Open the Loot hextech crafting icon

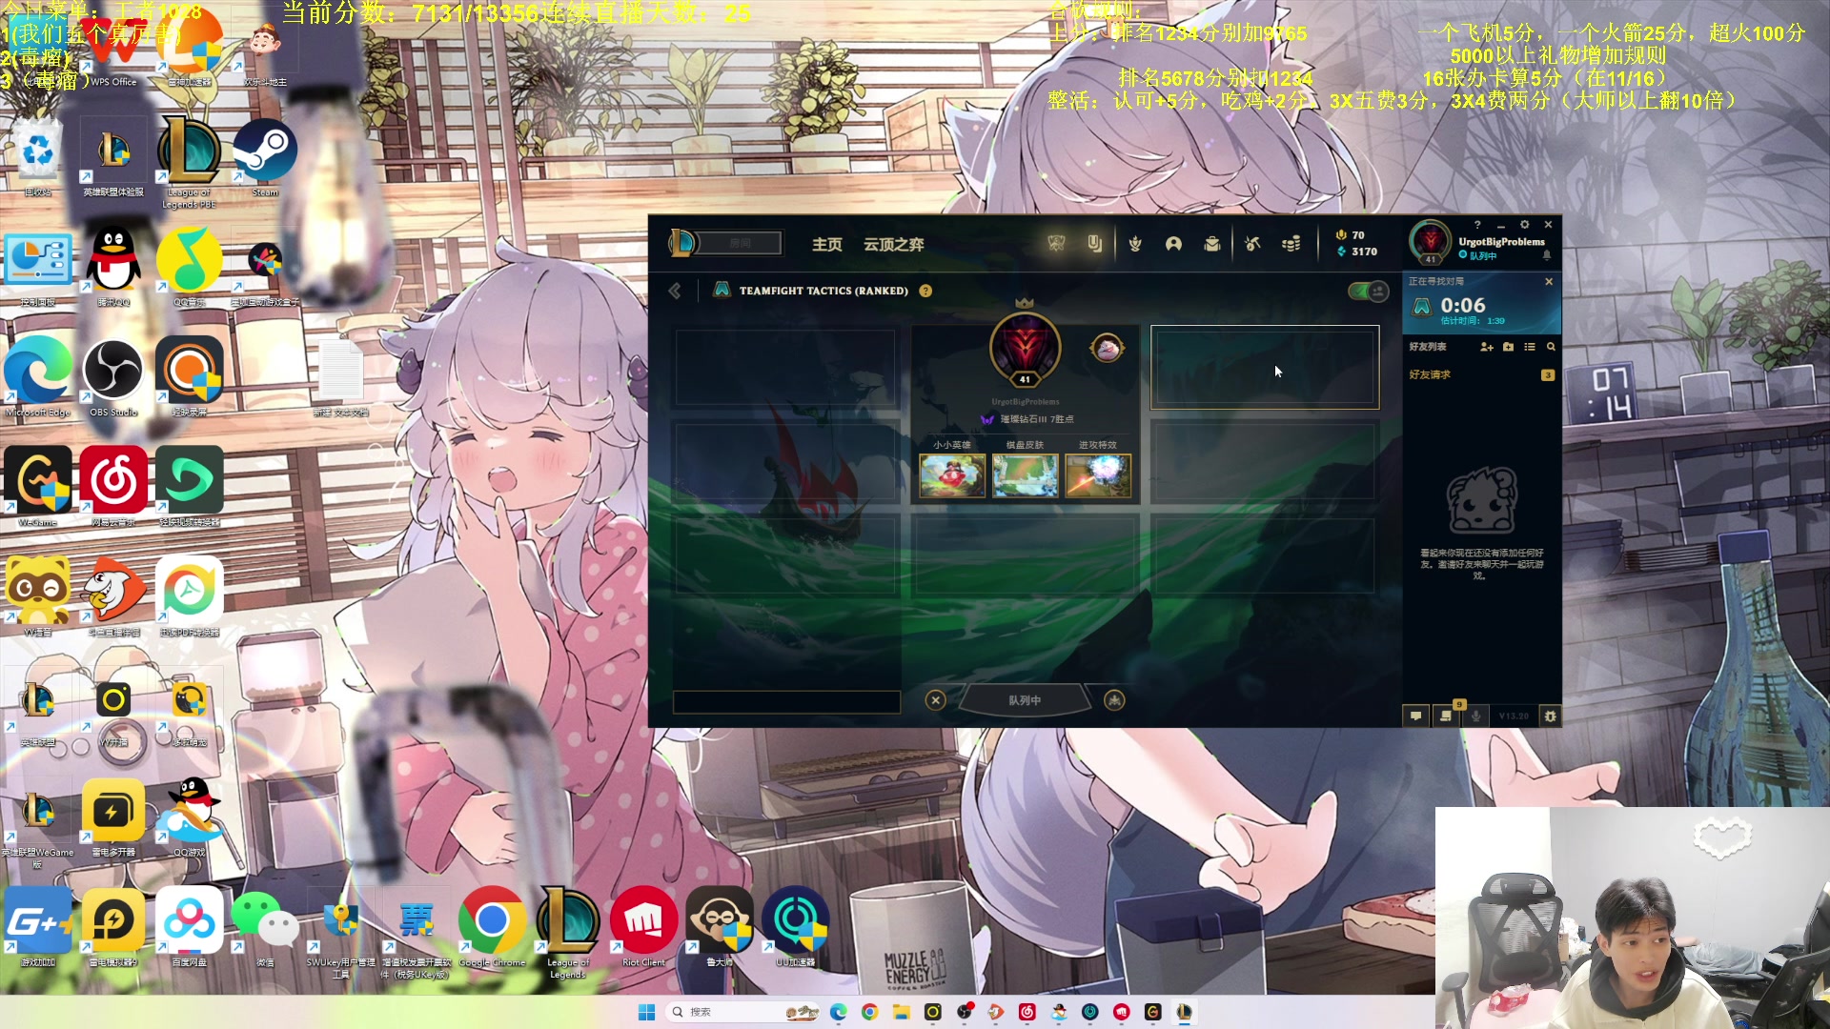pos(1252,244)
